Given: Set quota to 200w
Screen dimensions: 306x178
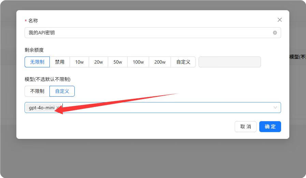Looking at the screenshot, I should tap(160, 62).
